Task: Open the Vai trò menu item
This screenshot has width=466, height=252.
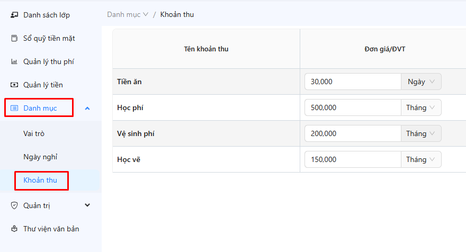Action: point(34,133)
